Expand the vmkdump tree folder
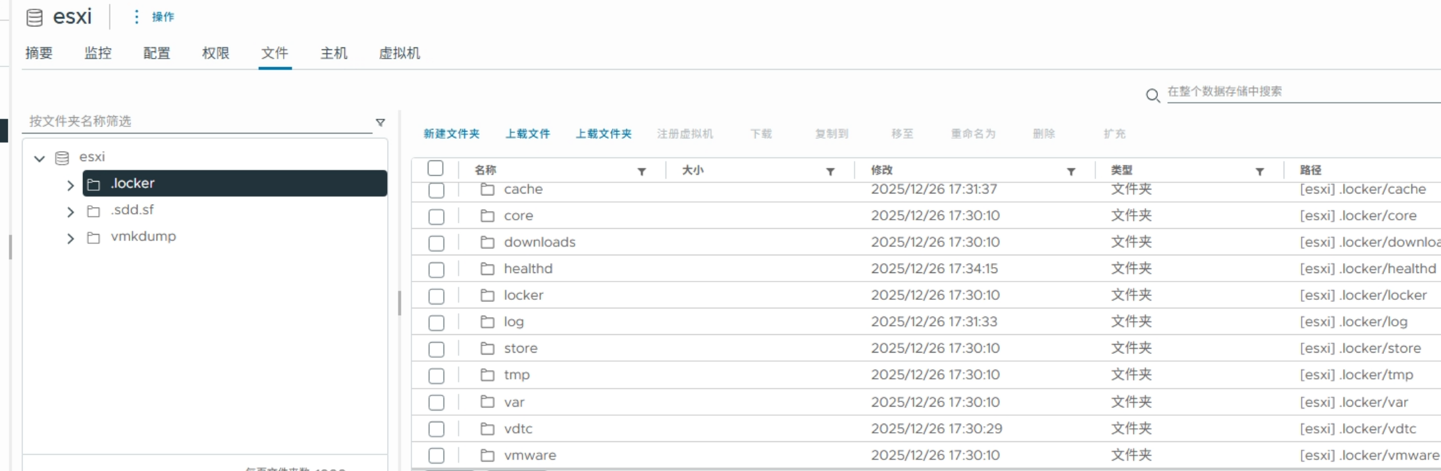 coord(70,238)
